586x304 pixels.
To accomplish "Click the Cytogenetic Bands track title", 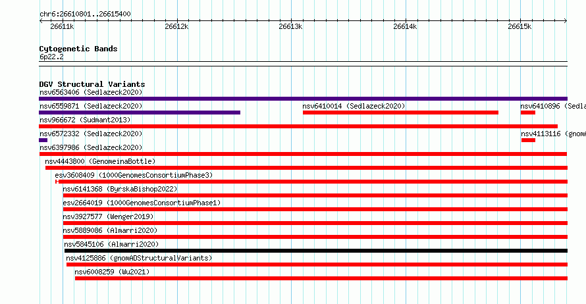I will click(x=78, y=49).
